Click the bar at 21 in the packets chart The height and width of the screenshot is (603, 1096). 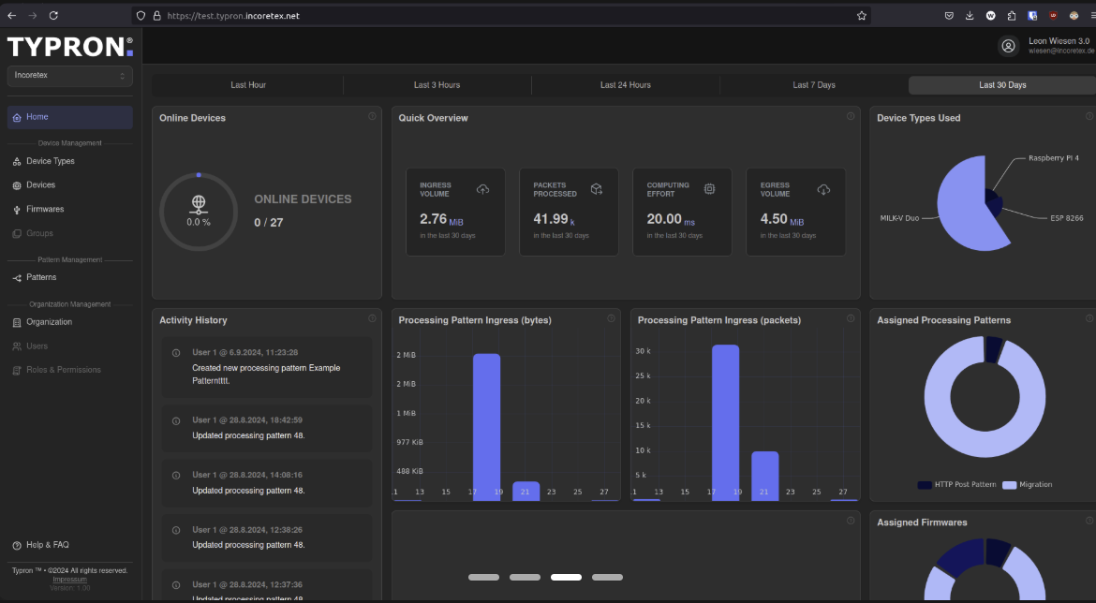[764, 476]
